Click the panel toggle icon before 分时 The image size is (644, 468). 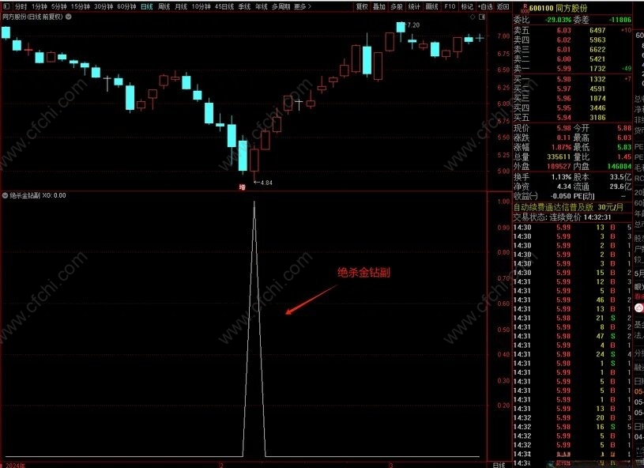coord(6,6)
